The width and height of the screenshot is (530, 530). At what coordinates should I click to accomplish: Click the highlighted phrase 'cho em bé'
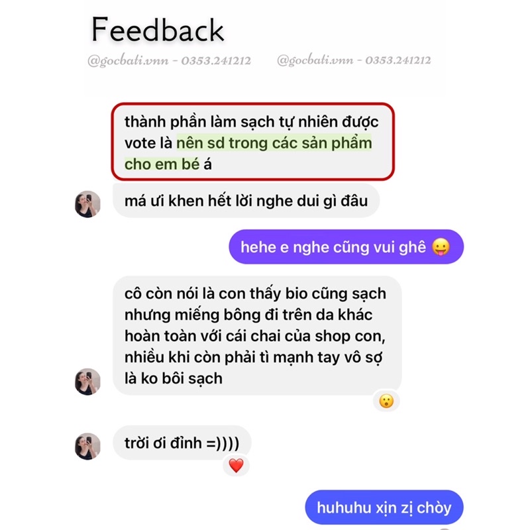pyautogui.click(x=162, y=164)
